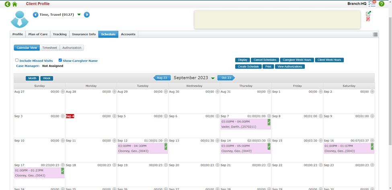
Task: Open the September 2023 month dropdown
Action: point(213,78)
